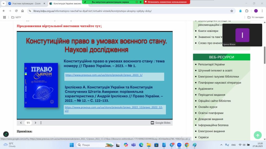Viewport: 266px width, 149px height.
Task: Open Офіційні сайти бібліотек link
Action: [x=214, y=101]
